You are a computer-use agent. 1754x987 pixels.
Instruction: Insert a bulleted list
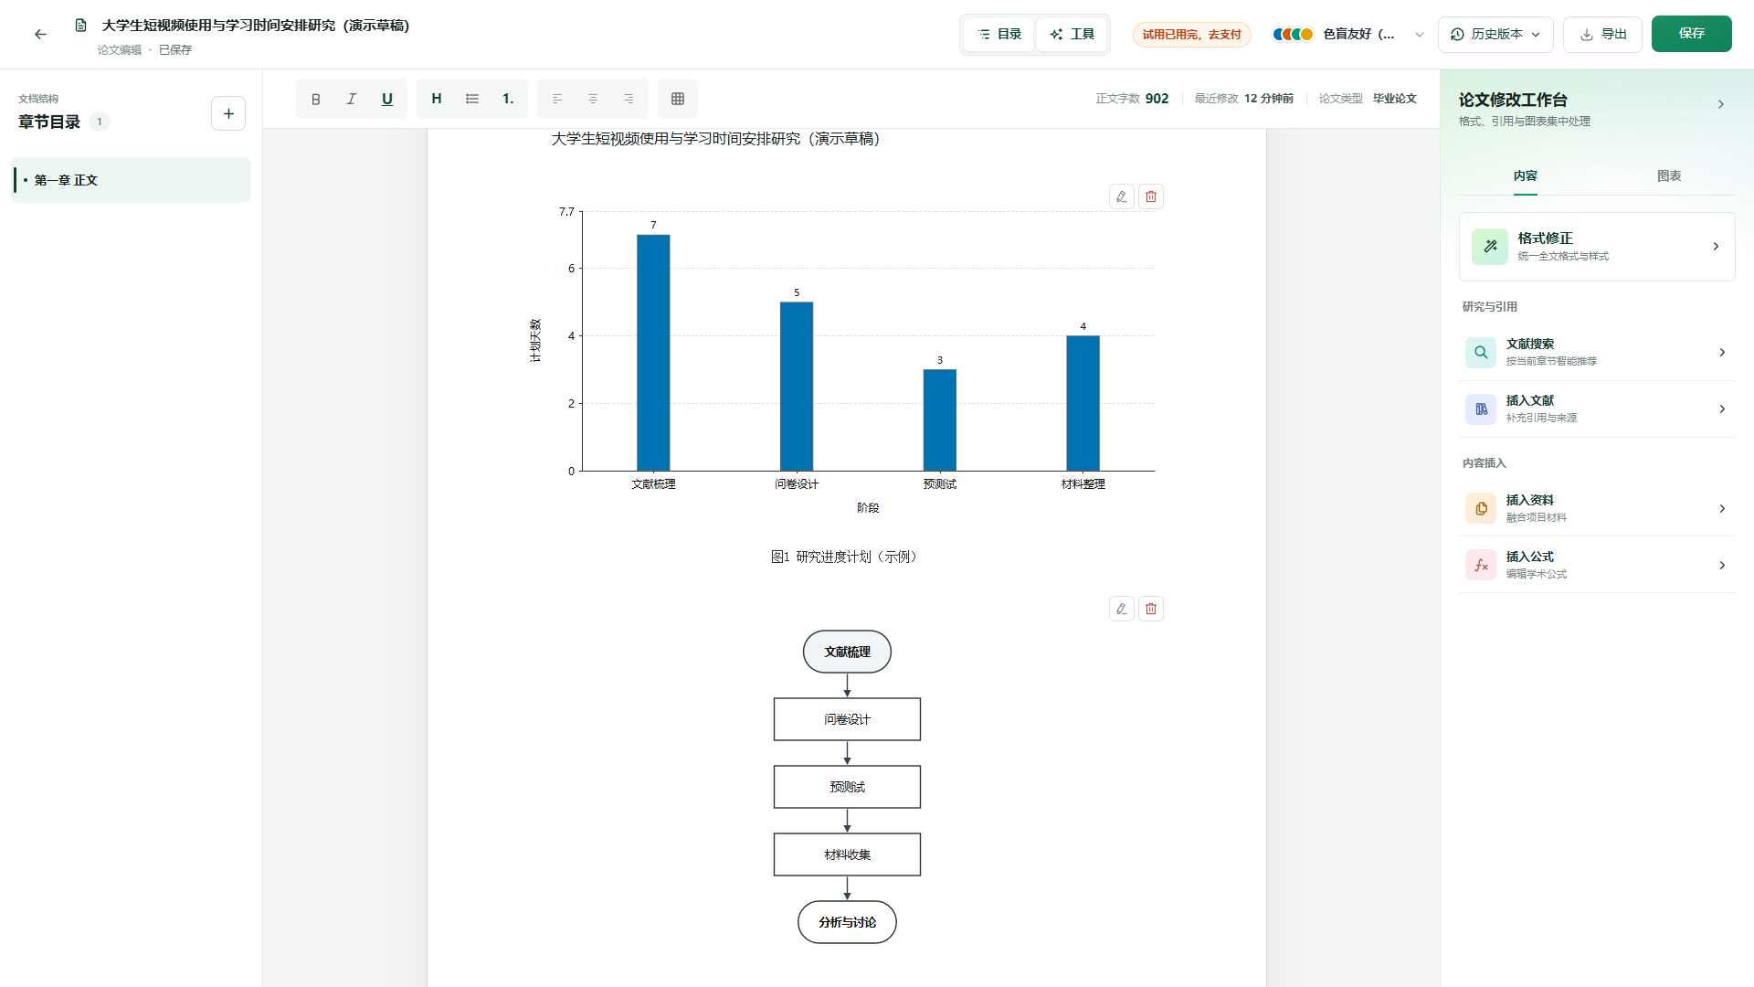[472, 99]
